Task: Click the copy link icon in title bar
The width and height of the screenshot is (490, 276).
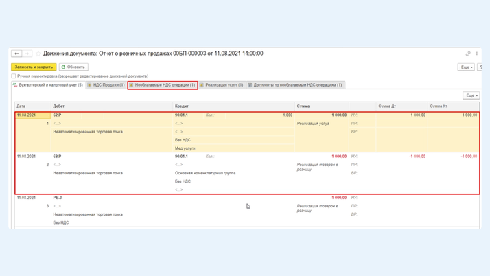Action: (x=468, y=54)
